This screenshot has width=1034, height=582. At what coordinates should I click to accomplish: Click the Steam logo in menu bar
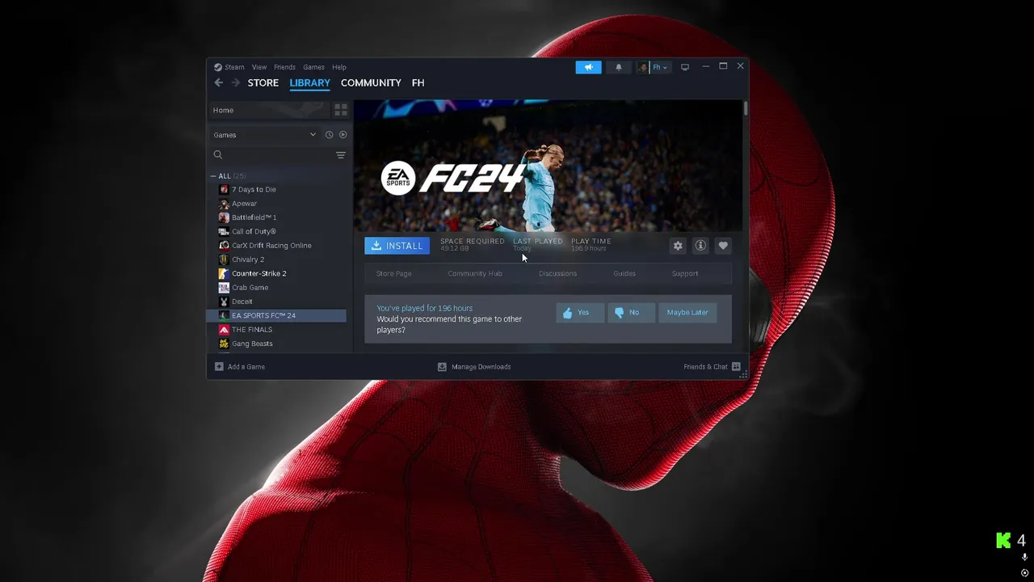(218, 67)
